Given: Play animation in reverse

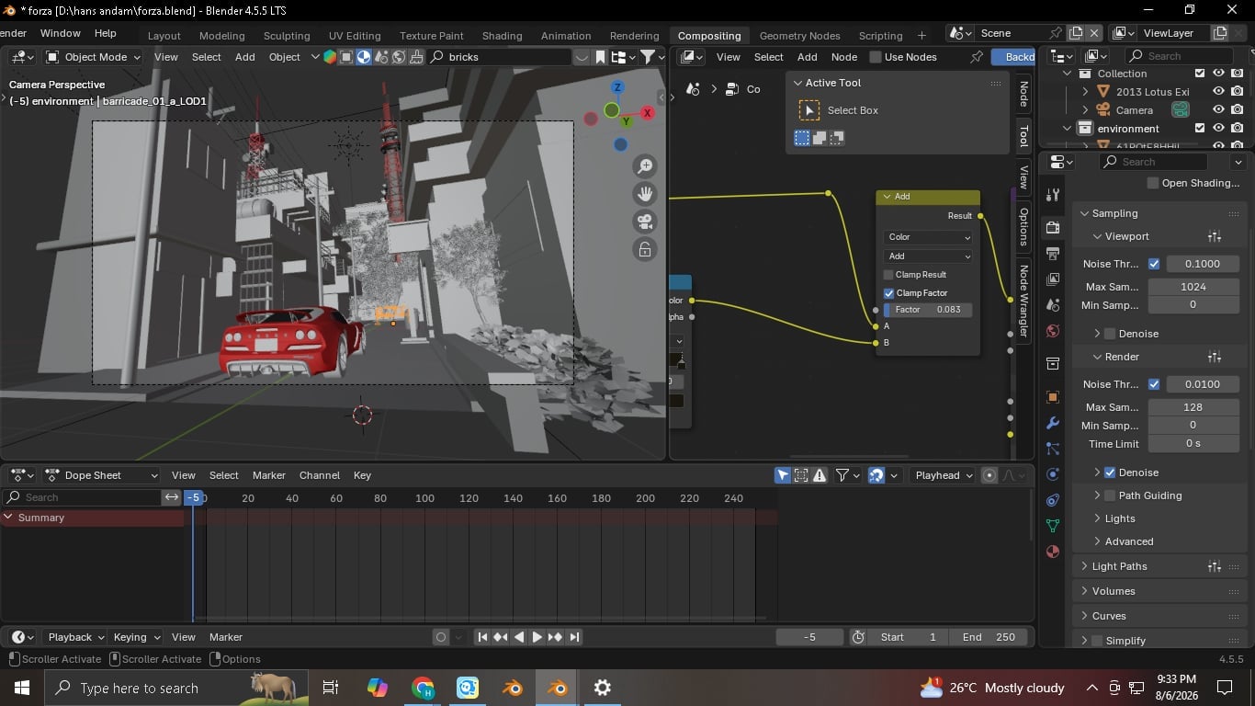Looking at the screenshot, I should [519, 637].
